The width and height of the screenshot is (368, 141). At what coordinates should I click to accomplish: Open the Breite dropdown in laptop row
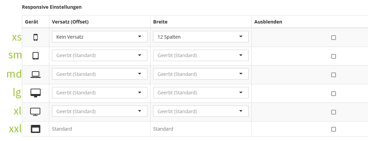coord(201,74)
